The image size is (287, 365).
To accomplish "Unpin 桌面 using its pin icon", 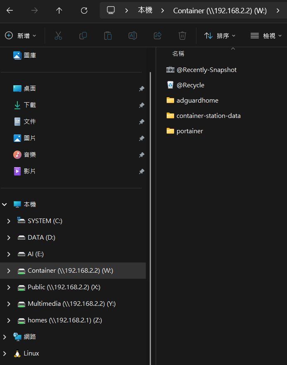I will 142,89.
